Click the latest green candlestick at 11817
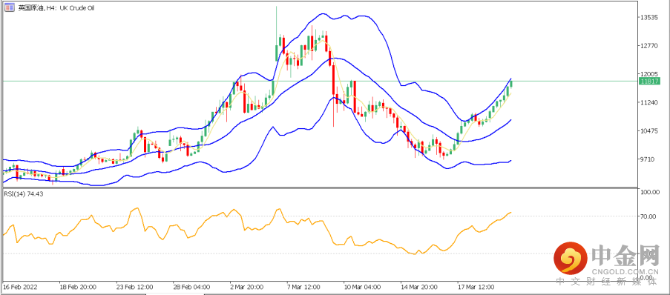 click(x=511, y=84)
